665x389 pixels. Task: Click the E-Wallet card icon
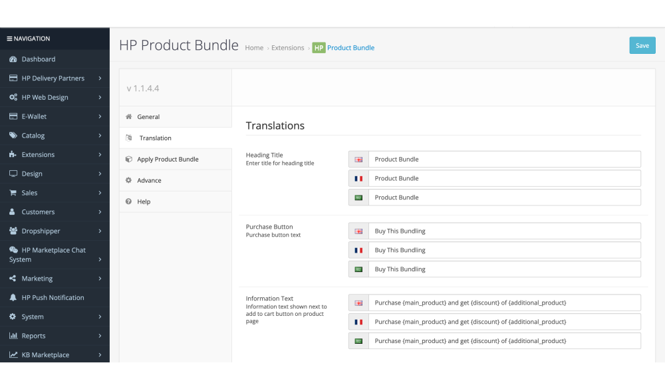point(13,116)
